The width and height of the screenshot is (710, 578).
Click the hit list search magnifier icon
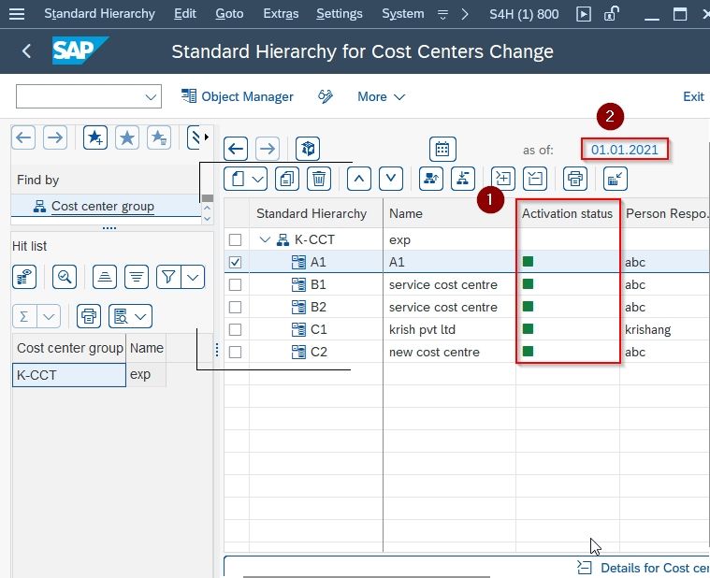[65, 277]
